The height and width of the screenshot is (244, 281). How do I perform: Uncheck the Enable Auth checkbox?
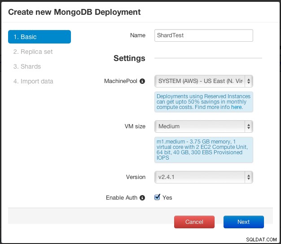[157, 197]
